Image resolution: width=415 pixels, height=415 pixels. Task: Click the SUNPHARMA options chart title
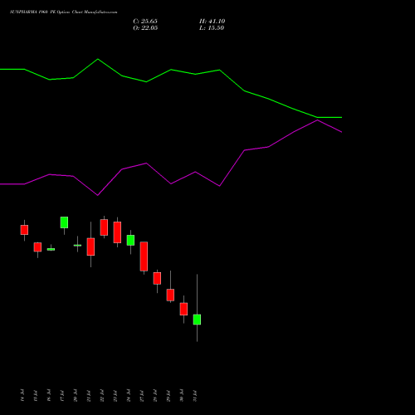(64, 12)
